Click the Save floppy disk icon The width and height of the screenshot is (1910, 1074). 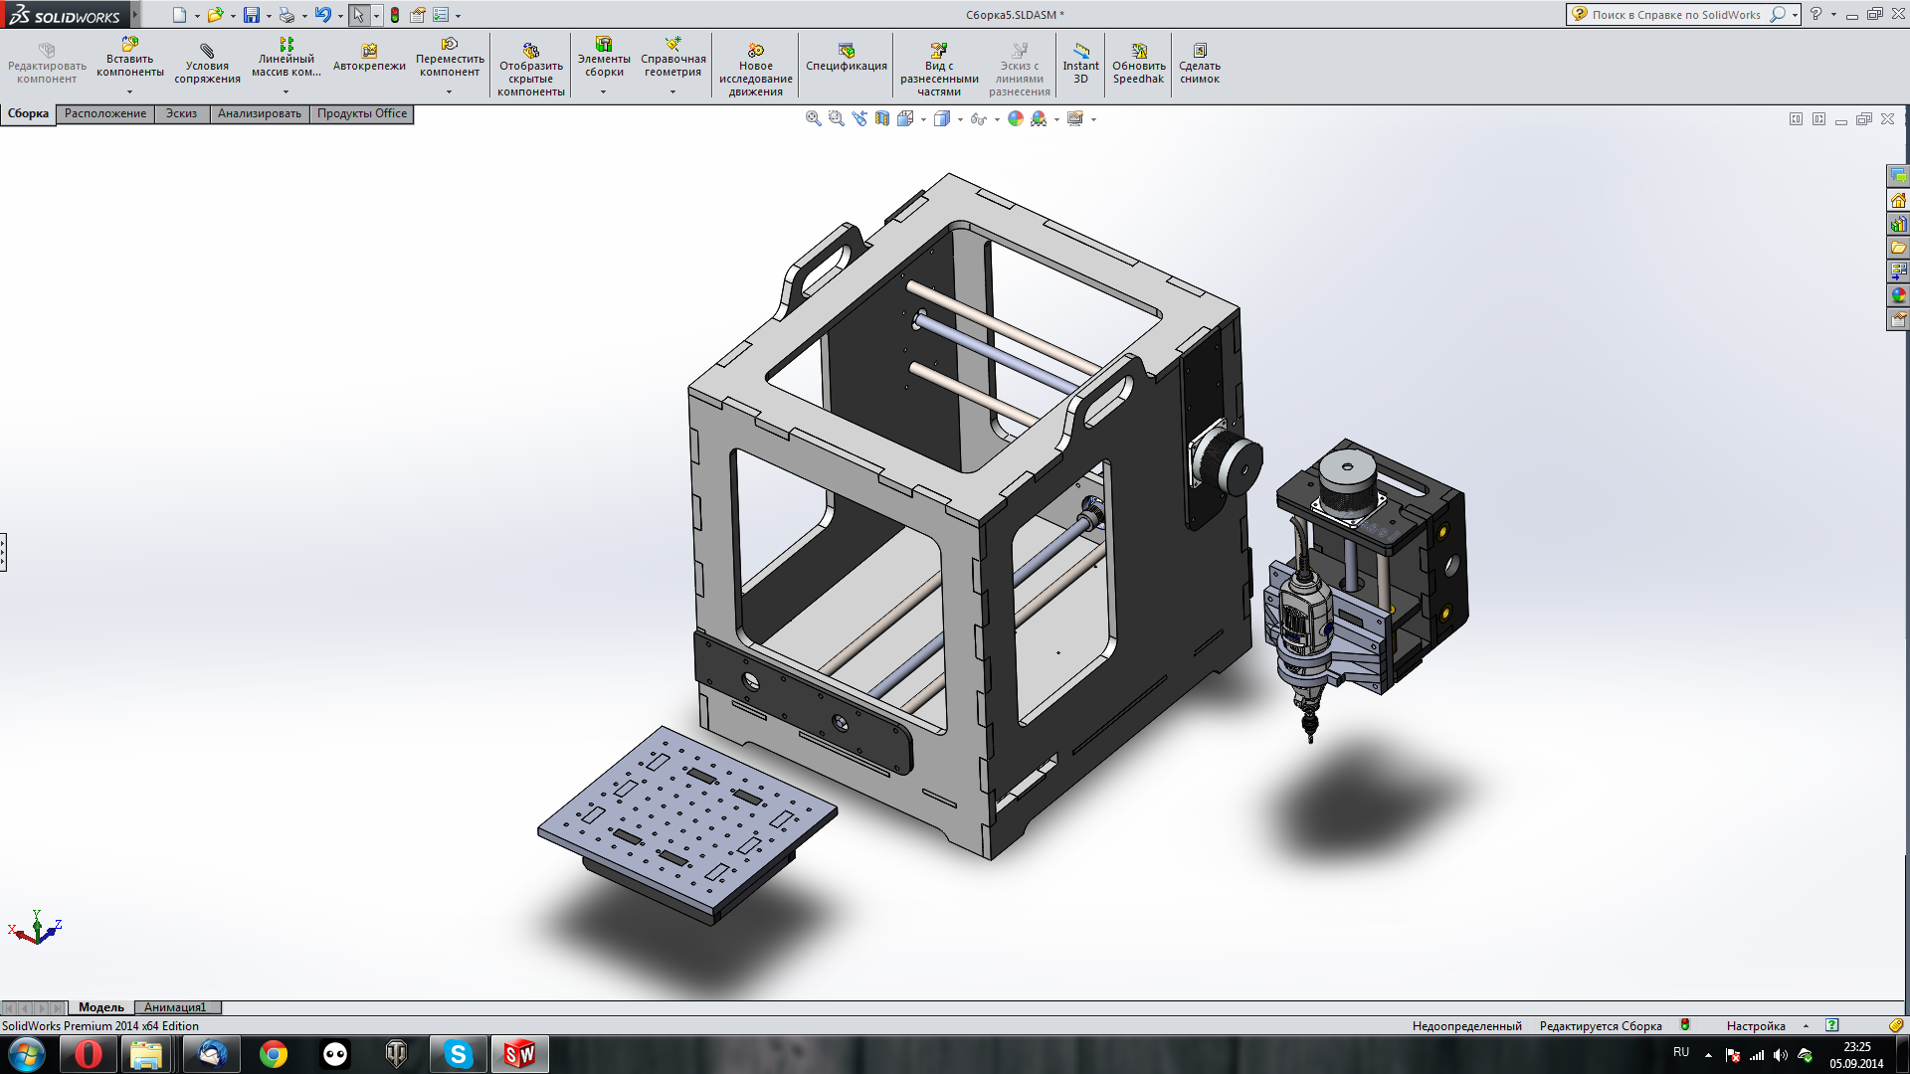point(252,15)
